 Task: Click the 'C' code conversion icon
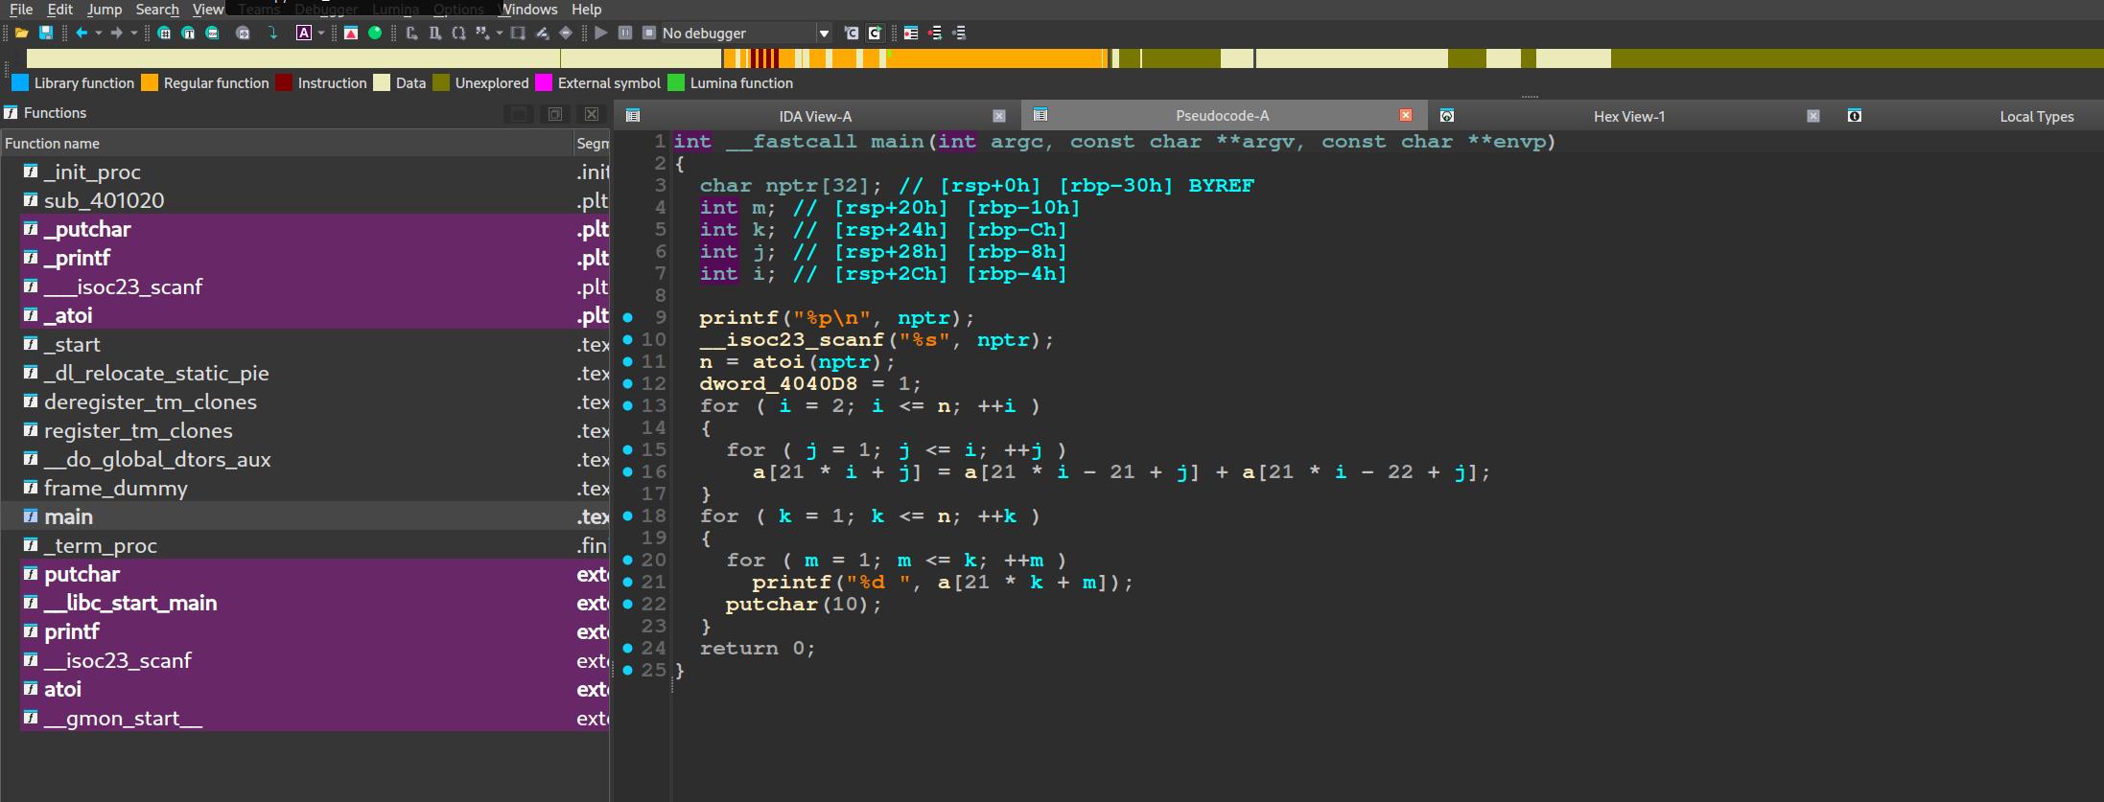(x=411, y=33)
